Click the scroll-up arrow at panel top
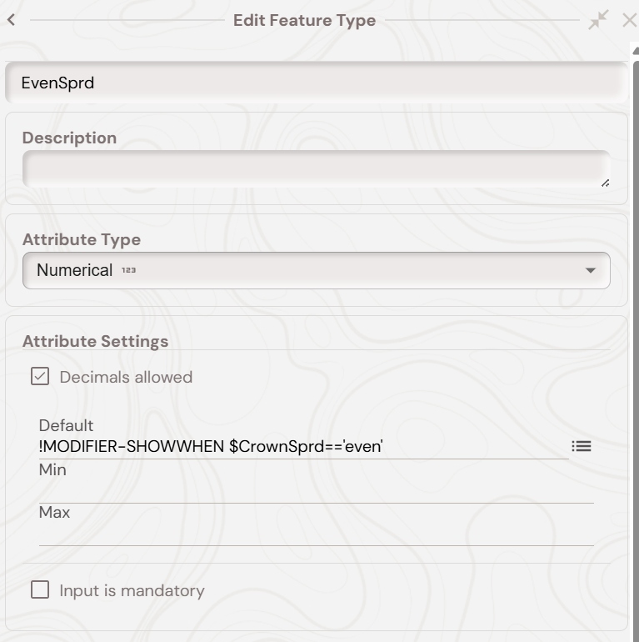This screenshot has height=642, width=639. point(635,52)
